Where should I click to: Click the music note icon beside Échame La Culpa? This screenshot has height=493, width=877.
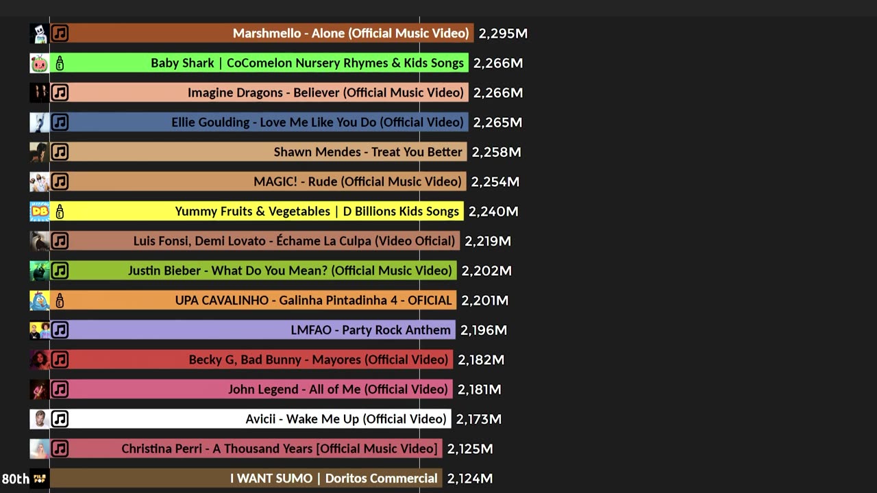pyautogui.click(x=60, y=241)
